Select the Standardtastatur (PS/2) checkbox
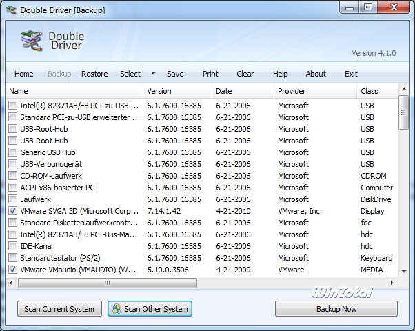 12,258
